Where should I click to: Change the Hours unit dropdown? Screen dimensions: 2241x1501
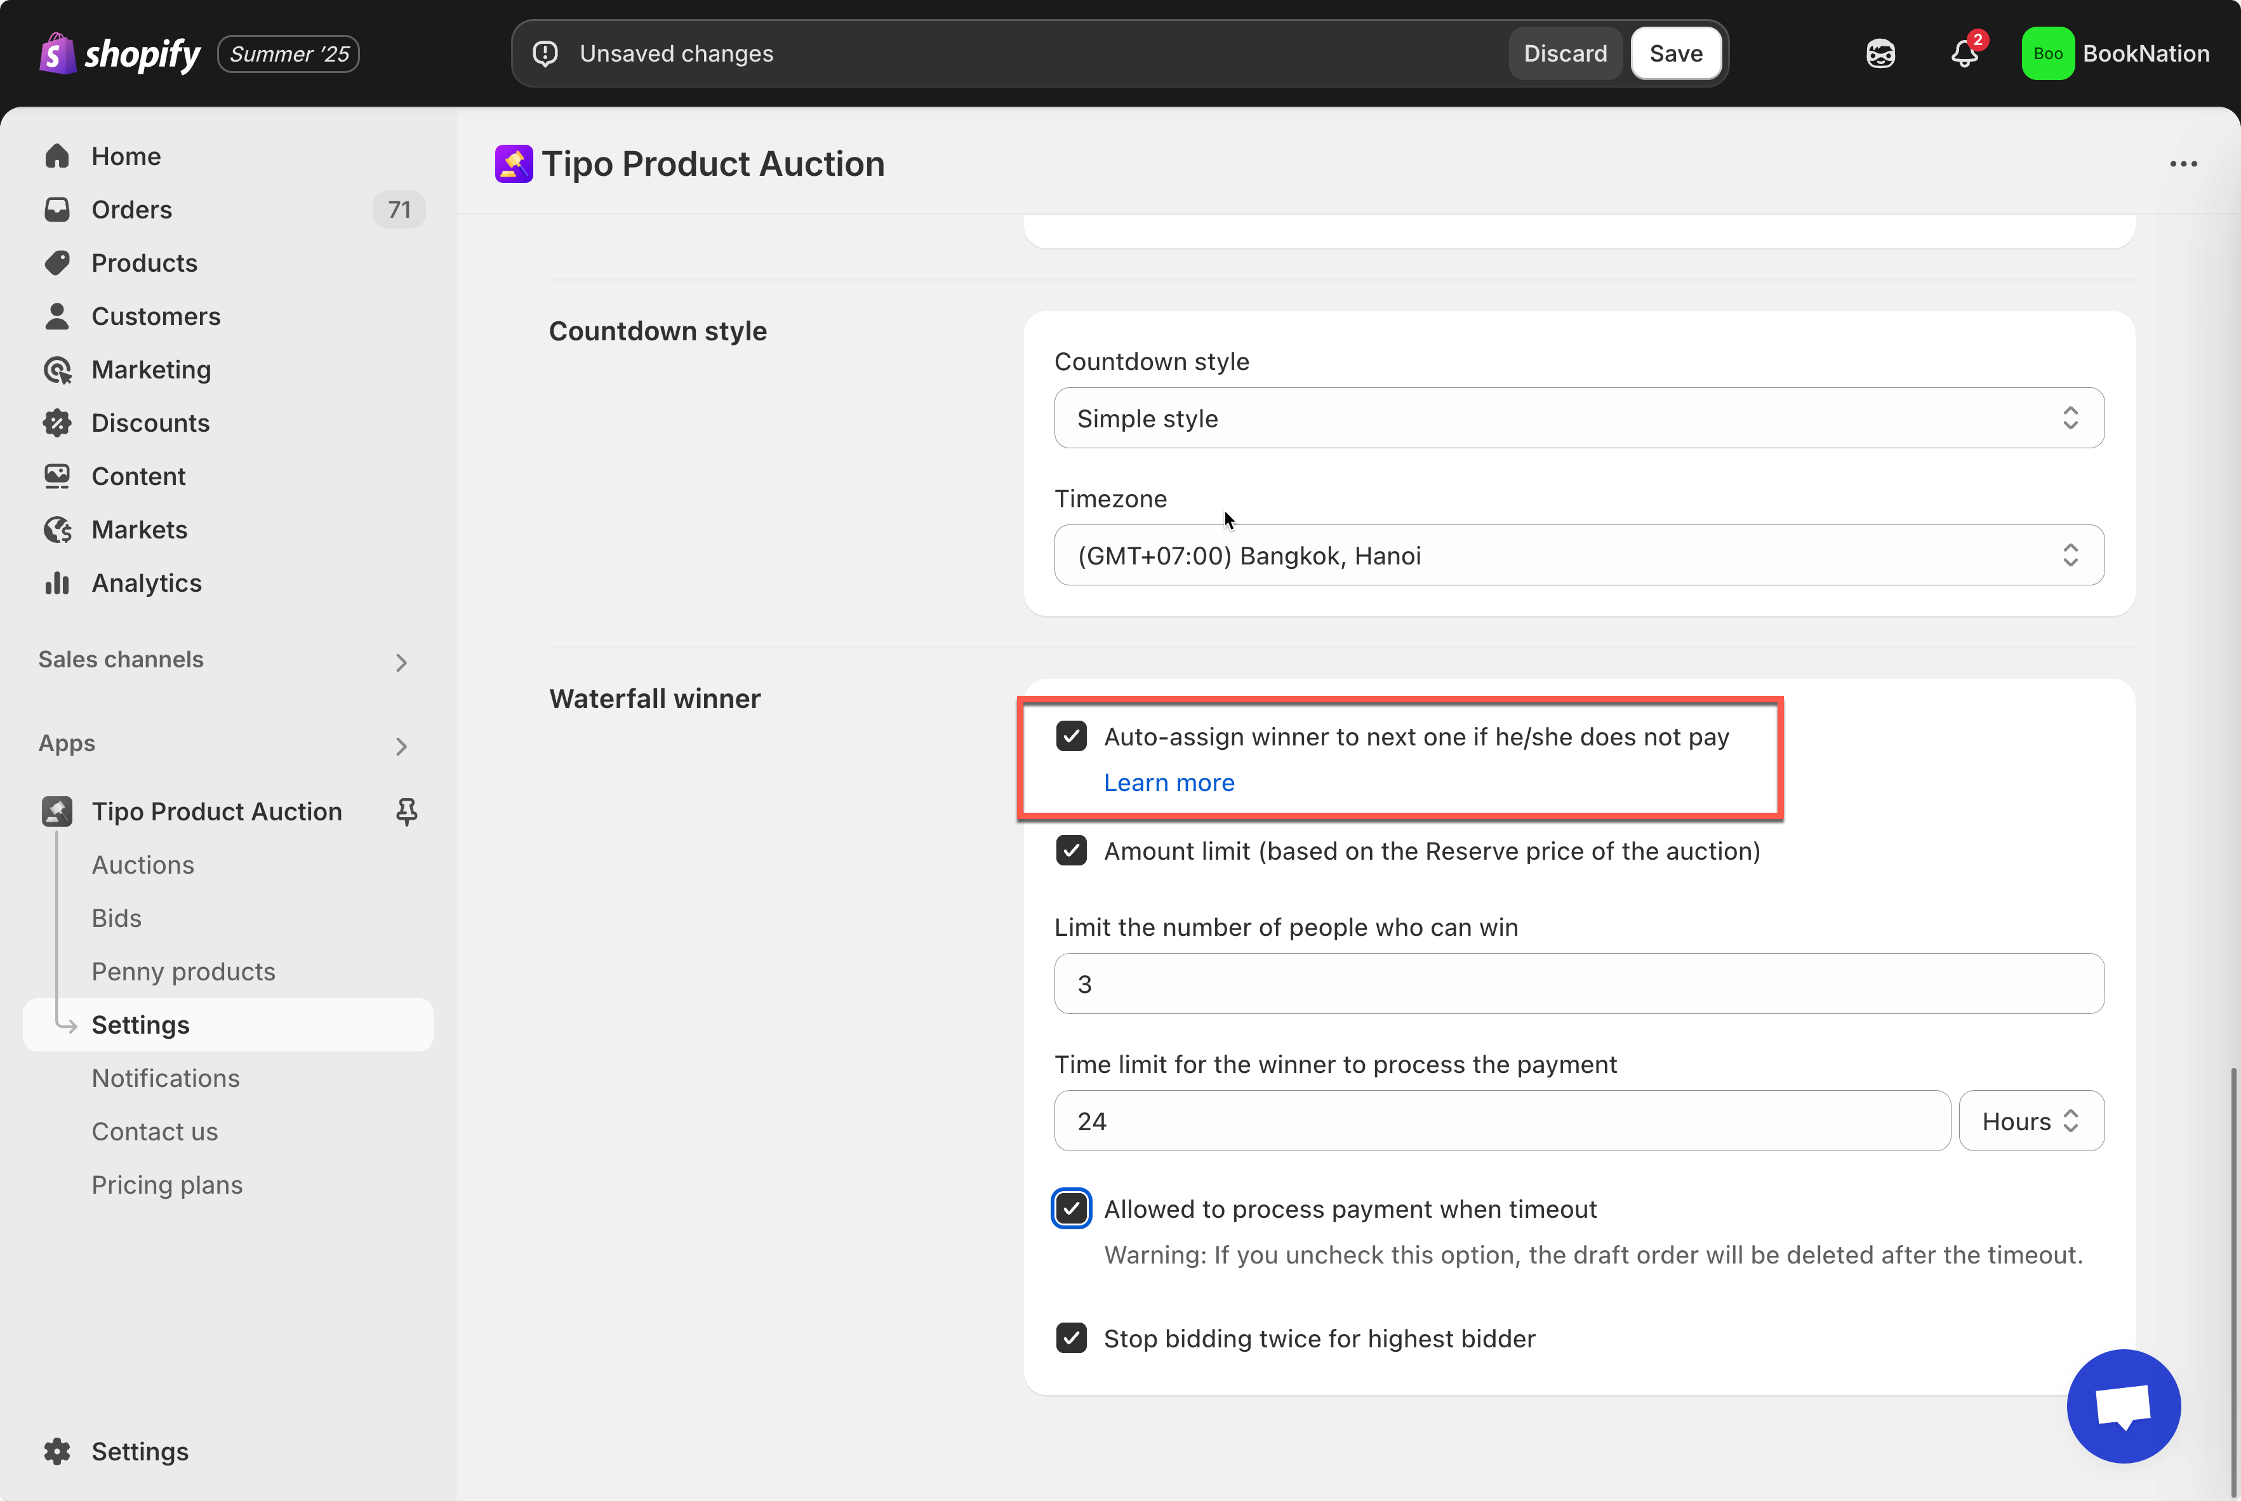2030,1121
